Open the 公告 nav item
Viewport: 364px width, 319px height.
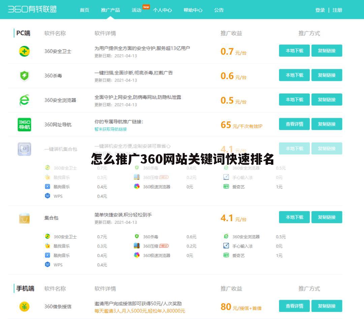219,10
